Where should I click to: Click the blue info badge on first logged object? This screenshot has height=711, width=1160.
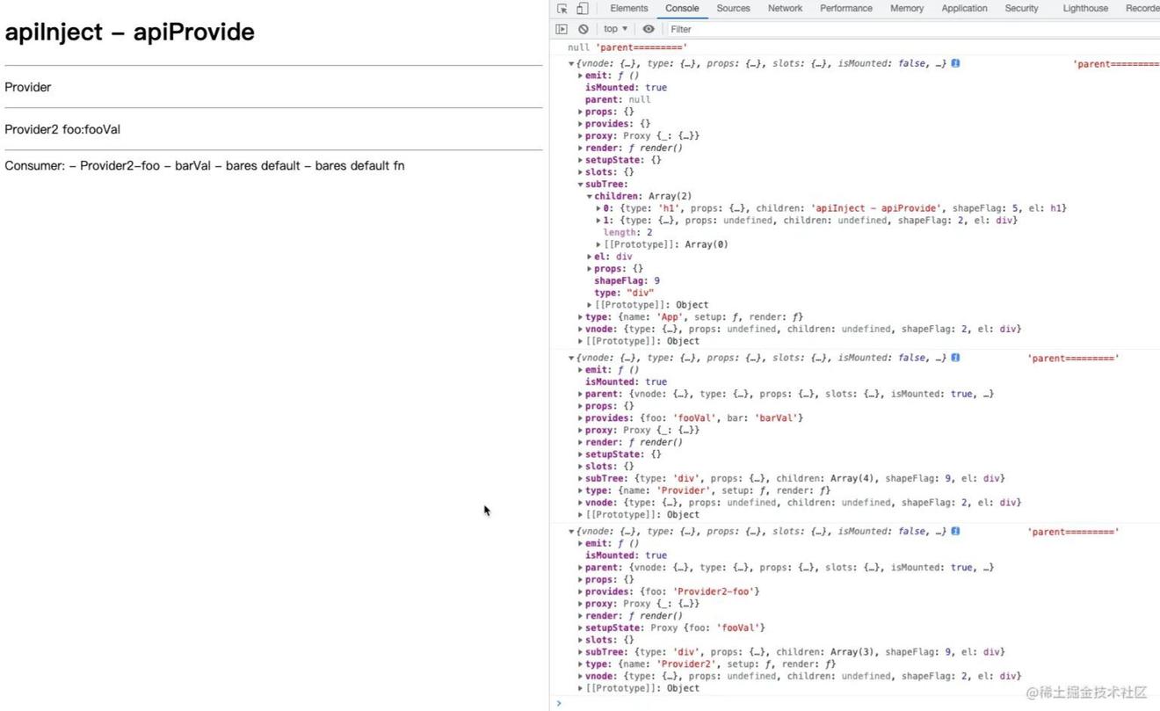955,63
